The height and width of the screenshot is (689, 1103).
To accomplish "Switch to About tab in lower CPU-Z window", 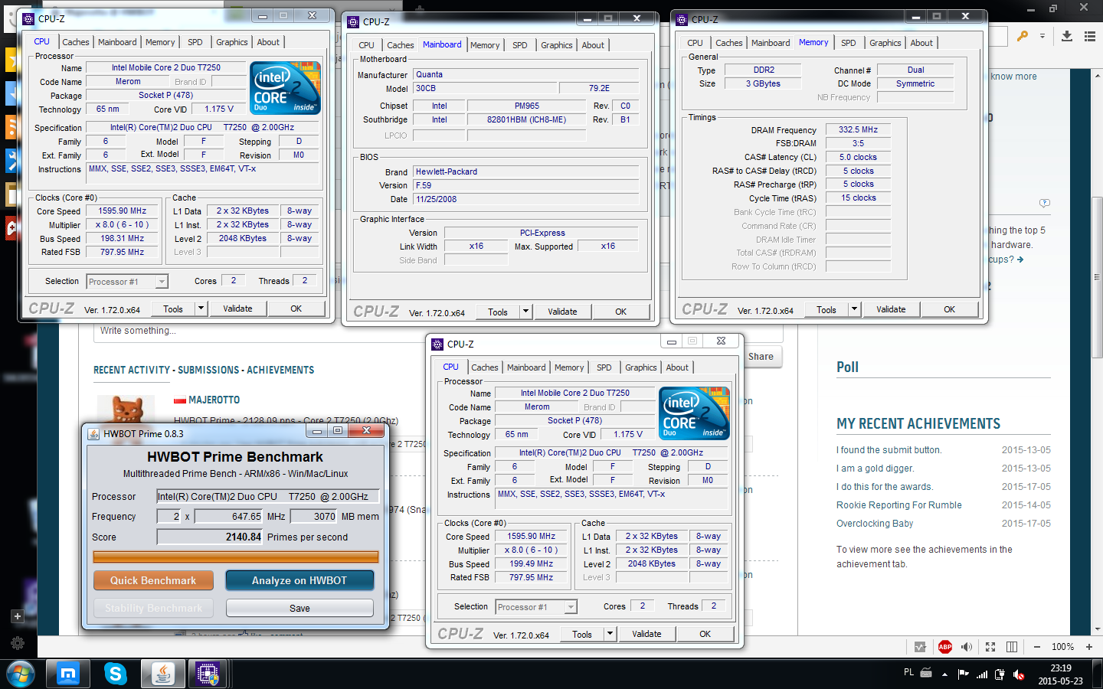I will point(677,367).
